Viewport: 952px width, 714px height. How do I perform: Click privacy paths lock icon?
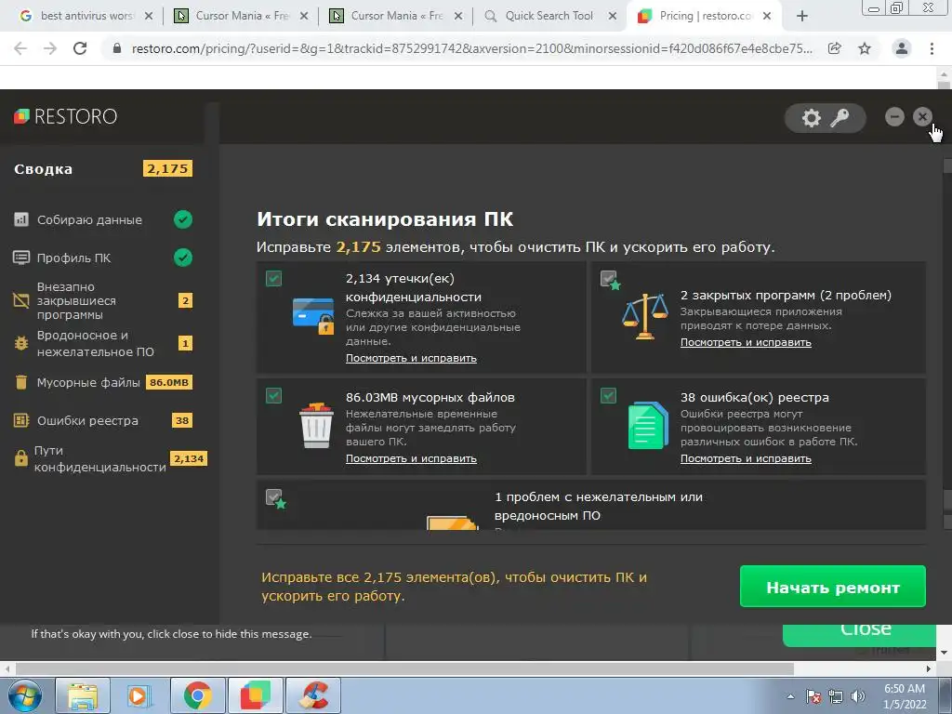click(21, 458)
